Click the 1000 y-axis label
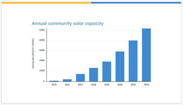The width and height of the screenshot is (183, 105). point(42,71)
